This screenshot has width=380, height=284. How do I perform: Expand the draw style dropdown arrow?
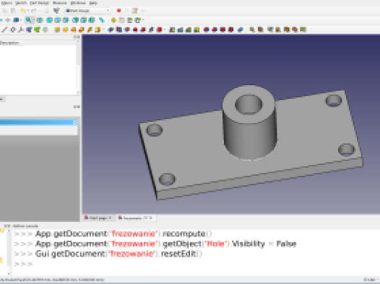tap(21, 20)
